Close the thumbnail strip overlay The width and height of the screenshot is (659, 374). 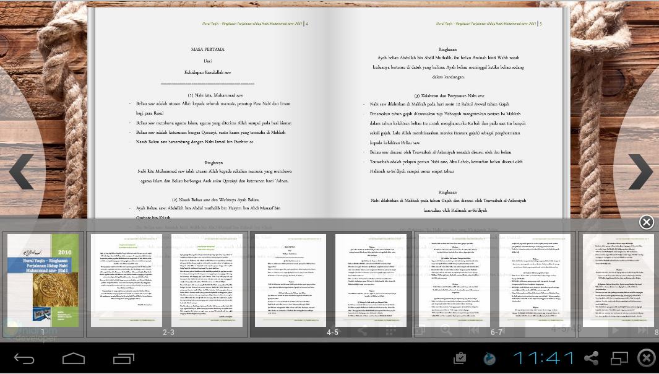[646, 222]
